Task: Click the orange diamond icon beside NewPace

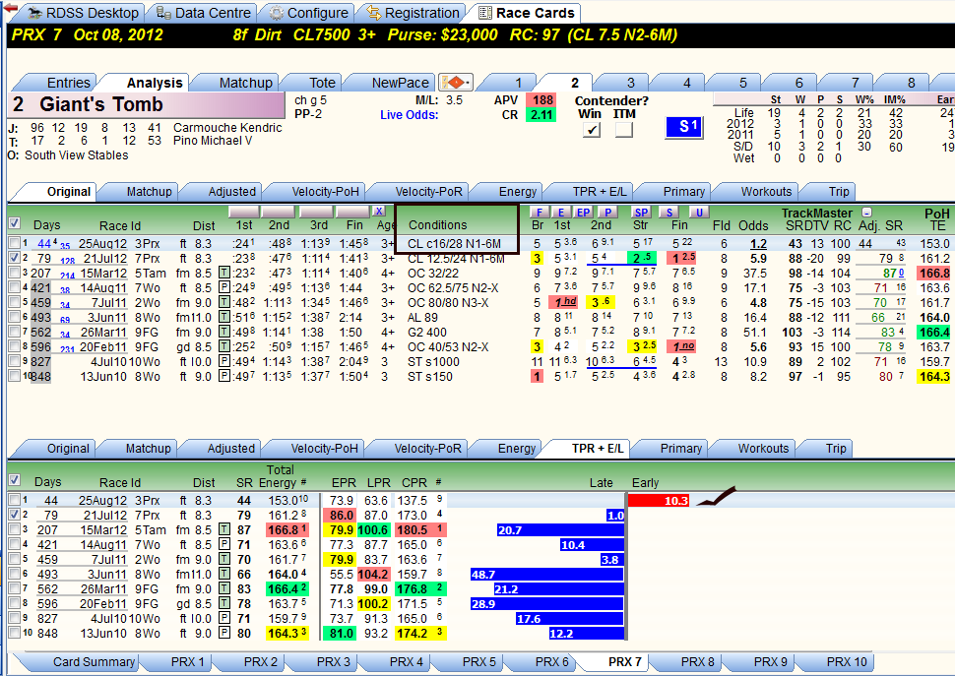Action: [455, 82]
